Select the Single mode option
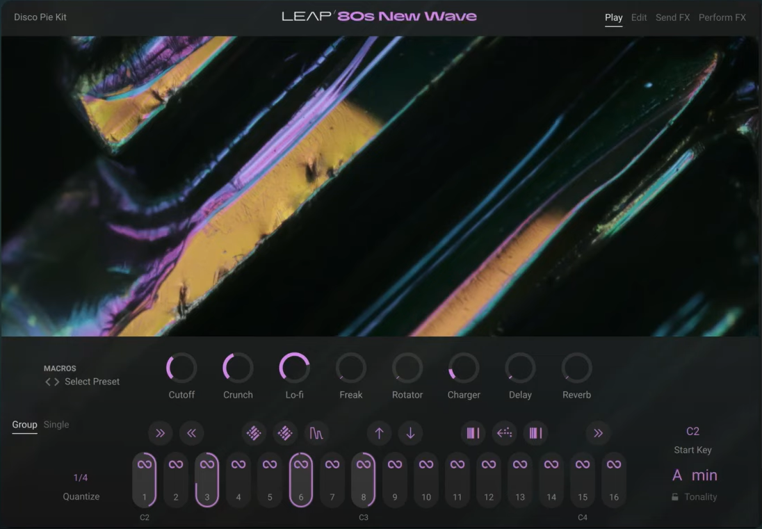Screen dimensions: 762x529 pos(56,425)
